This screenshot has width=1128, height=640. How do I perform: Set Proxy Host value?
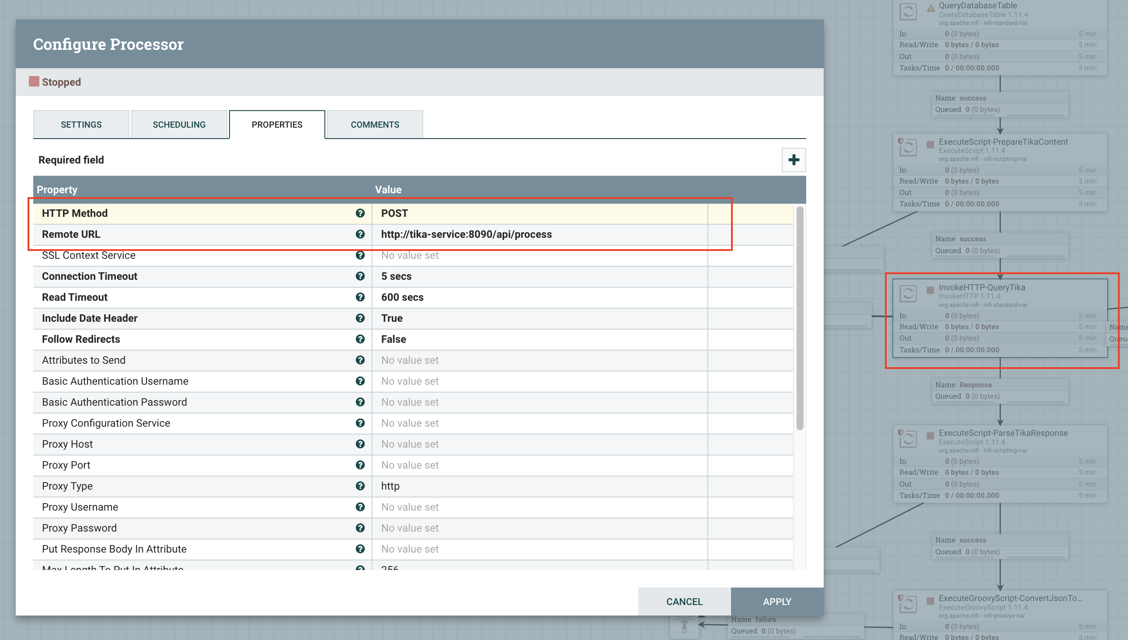[x=540, y=444]
